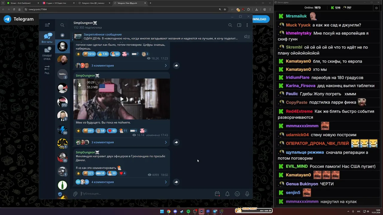Search within the SimpDungeon channel
The image size is (383, 215).
(230, 25)
